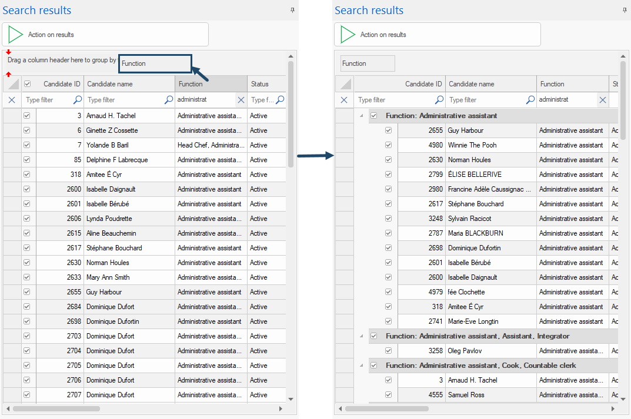Click the Function grouping chip in the right panel

(368, 63)
